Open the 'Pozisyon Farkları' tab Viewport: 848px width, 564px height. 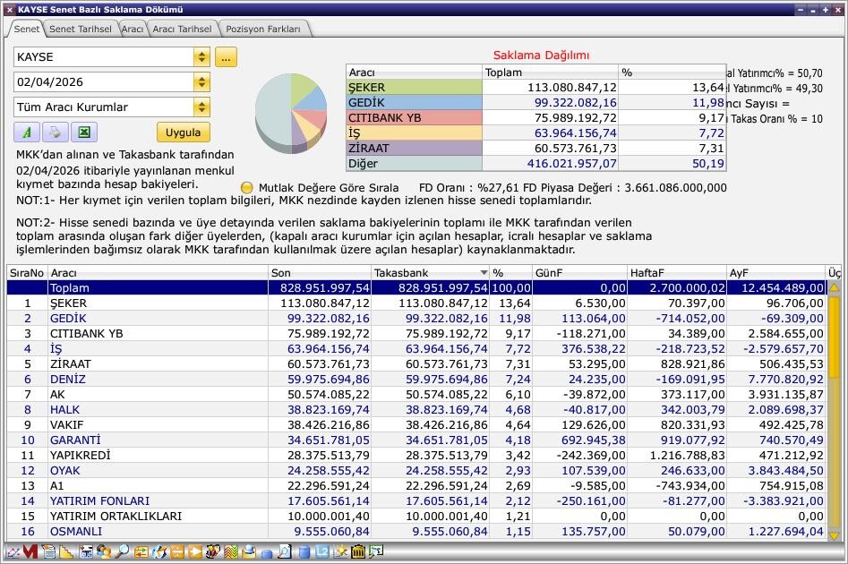click(262, 29)
